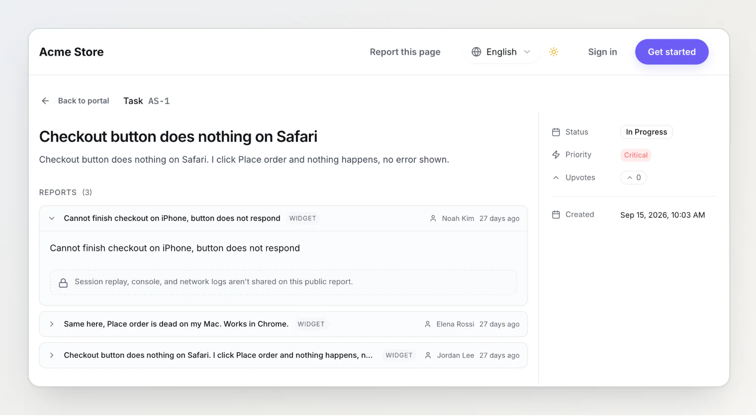Screen dimensions: 756x416
Task: Click the calendar icon beside Status
Action: coord(556,132)
